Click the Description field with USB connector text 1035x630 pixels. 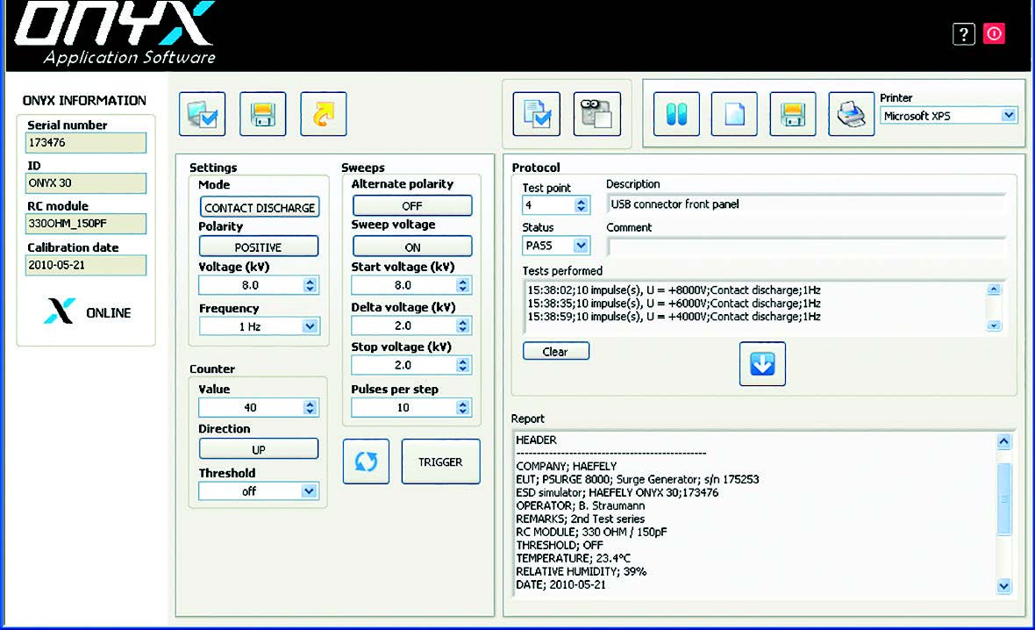(807, 204)
